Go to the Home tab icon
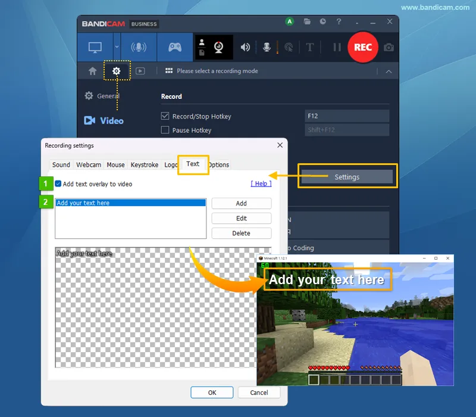 coord(93,71)
